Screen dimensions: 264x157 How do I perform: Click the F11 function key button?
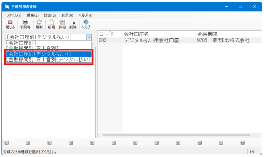point(221,143)
